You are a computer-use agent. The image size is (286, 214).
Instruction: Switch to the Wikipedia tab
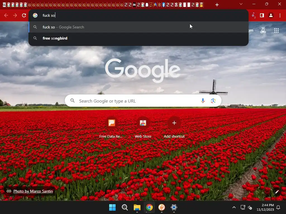tap(4, 5)
